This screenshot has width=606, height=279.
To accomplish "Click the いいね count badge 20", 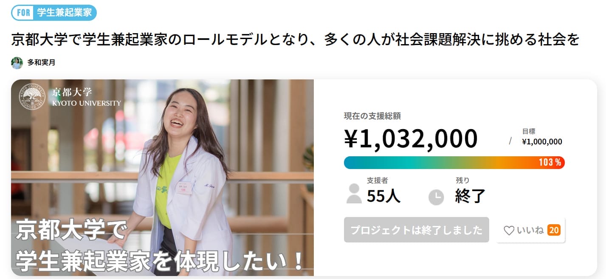I will pos(554,230).
